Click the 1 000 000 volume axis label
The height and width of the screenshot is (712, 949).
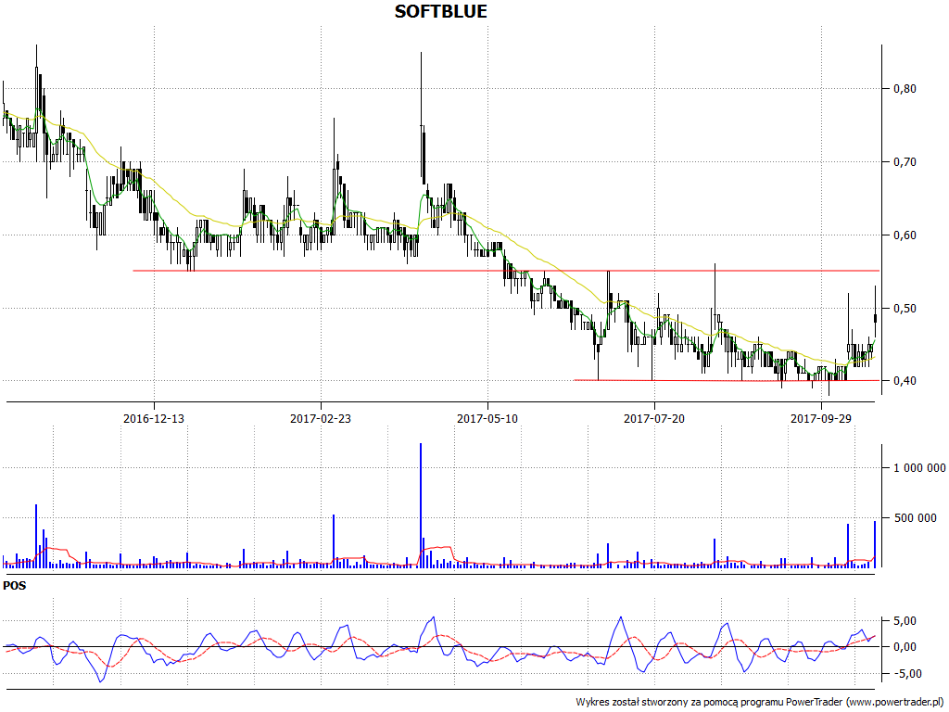coord(913,468)
